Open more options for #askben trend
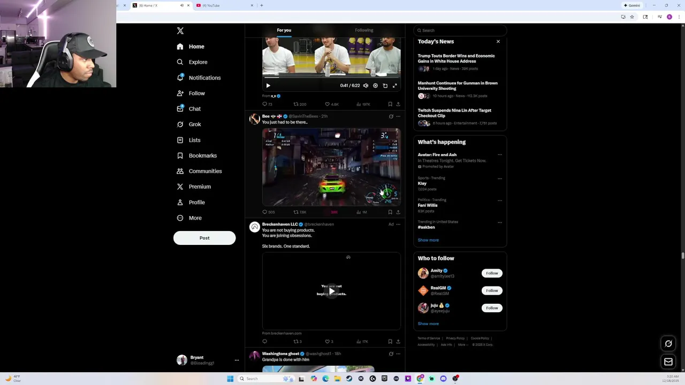The height and width of the screenshot is (385, 685). (x=500, y=222)
